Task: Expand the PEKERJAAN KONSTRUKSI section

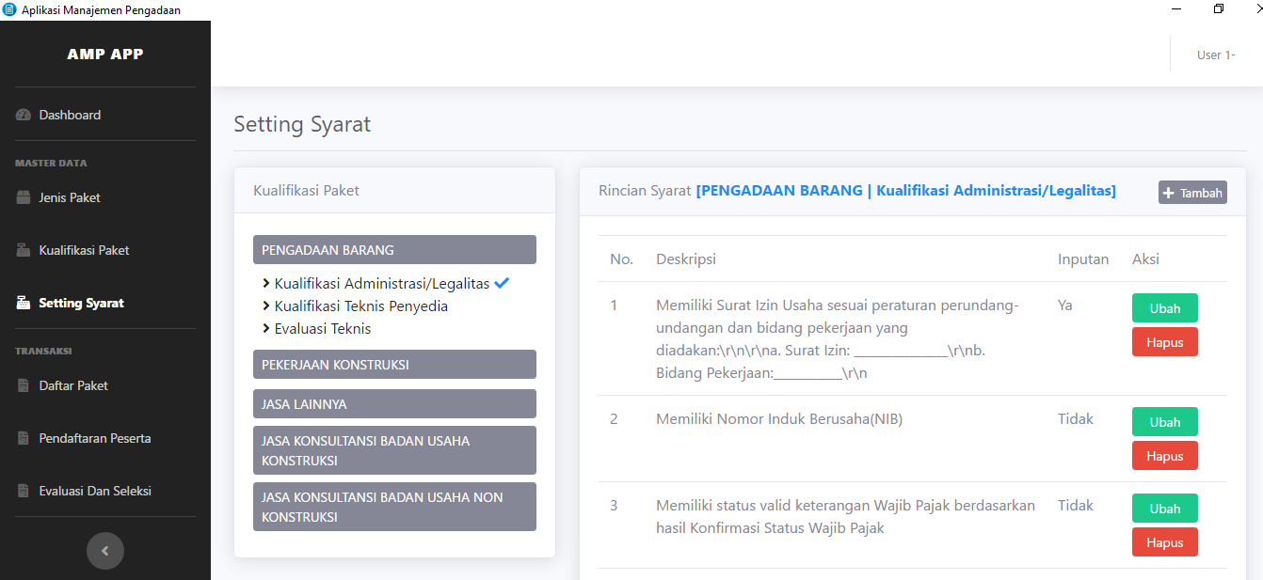Action: 394,365
